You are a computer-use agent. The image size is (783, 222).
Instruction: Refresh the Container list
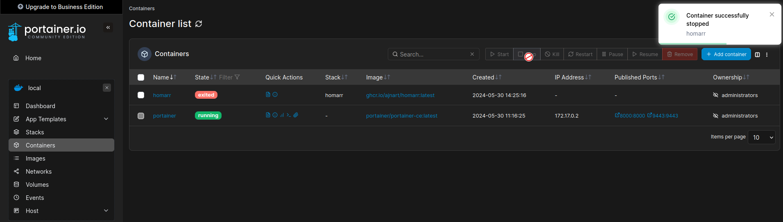(199, 24)
